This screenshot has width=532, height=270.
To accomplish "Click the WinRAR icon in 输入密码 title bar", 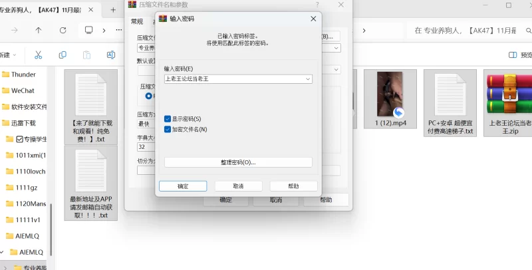I will (163, 19).
